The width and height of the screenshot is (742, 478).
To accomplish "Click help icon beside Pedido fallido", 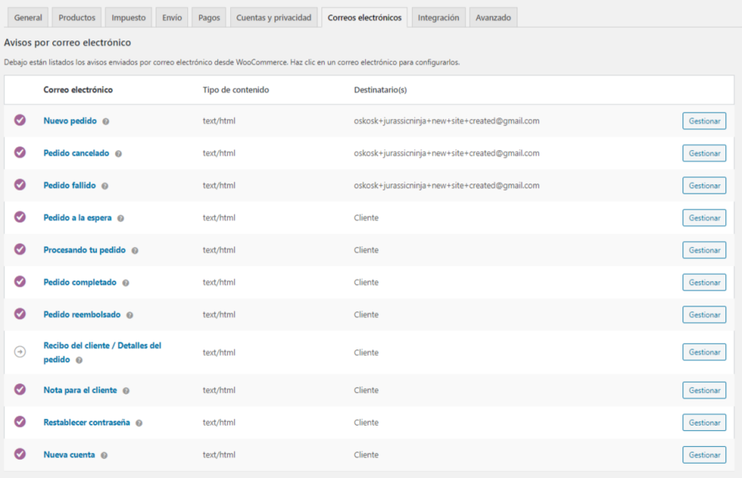I will tap(105, 186).
